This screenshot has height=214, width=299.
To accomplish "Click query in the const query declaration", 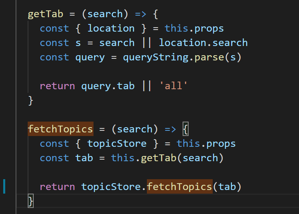I will (90, 57).
